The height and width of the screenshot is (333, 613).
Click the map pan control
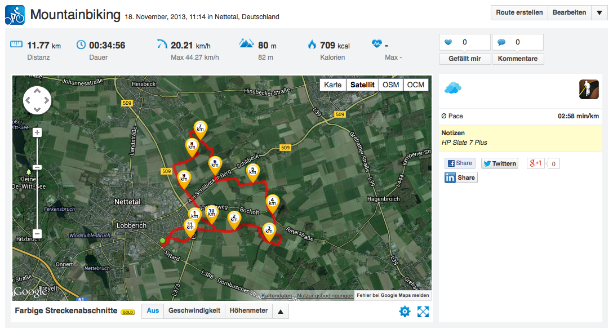click(x=37, y=100)
